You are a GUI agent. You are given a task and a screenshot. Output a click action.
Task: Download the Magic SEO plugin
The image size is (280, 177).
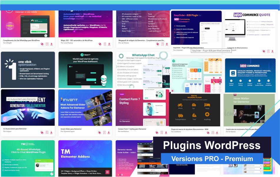109,44
